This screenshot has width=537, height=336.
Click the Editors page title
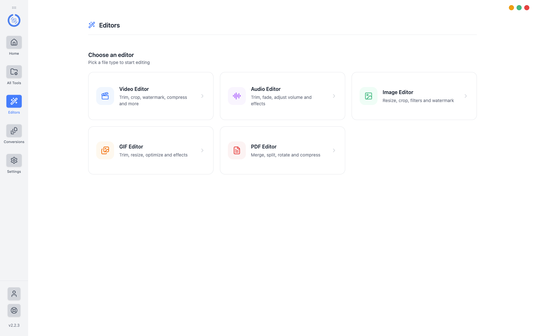pos(109,25)
